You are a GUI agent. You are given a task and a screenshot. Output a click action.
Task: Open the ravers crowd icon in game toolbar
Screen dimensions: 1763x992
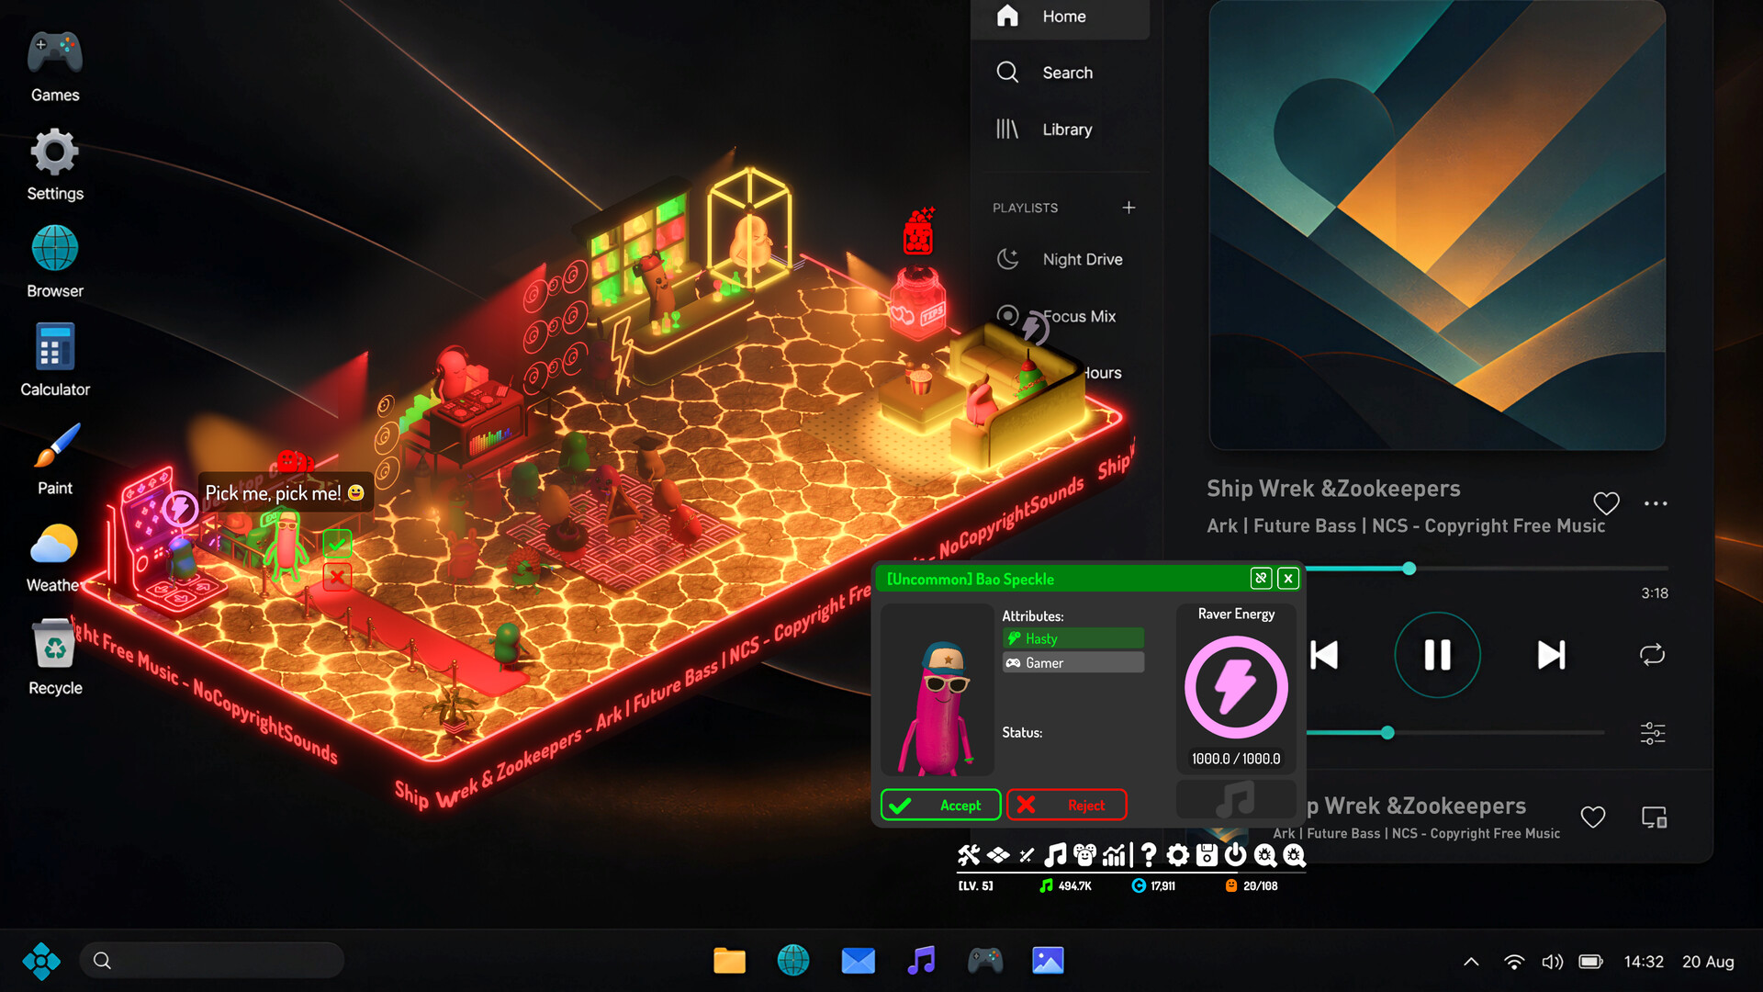click(x=1084, y=855)
